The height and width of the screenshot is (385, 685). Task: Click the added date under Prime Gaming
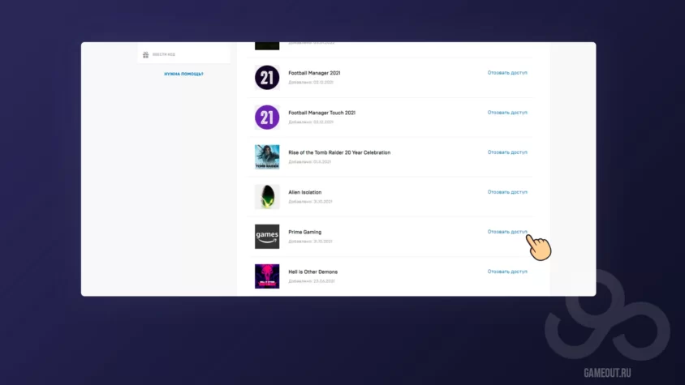coord(310,242)
